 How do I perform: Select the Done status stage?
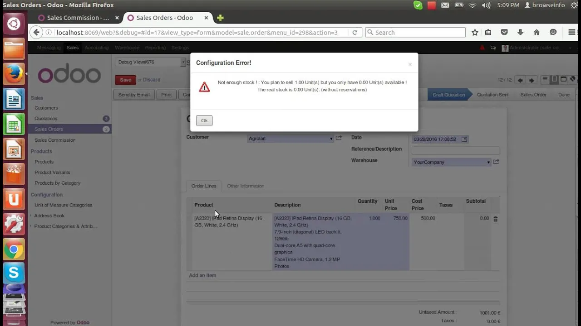click(x=564, y=95)
